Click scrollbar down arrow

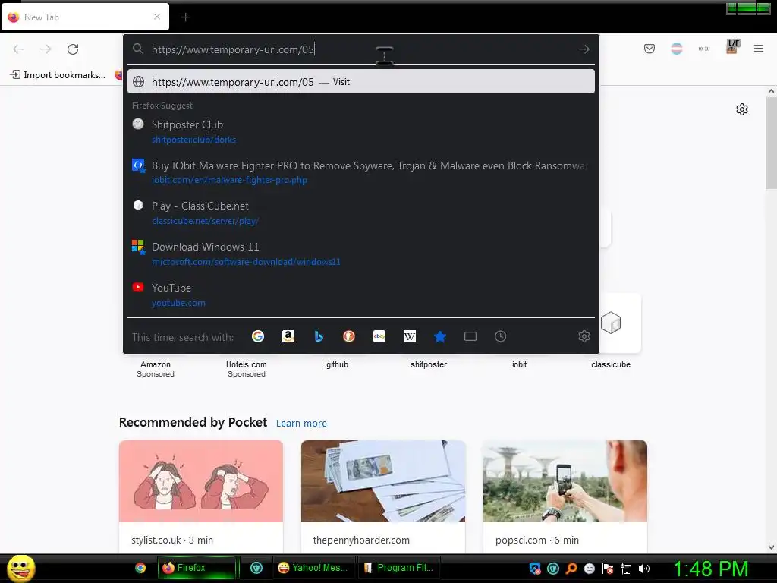[x=771, y=547]
